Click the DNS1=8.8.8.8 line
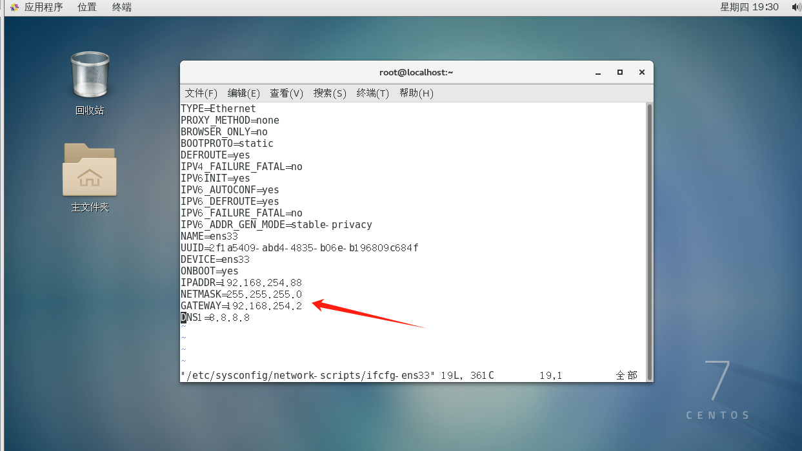 (215, 318)
